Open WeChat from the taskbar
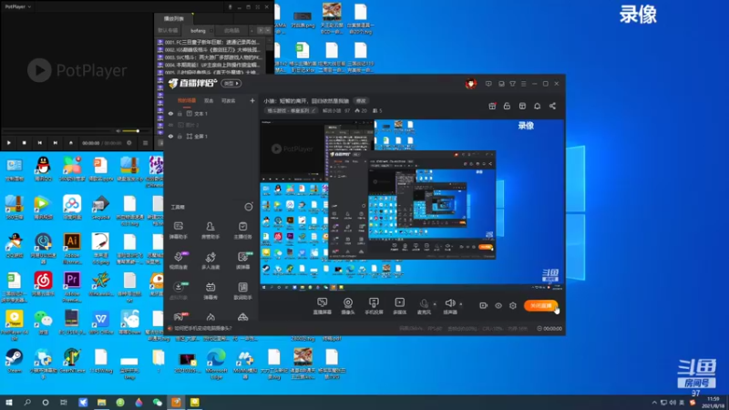This screenshot has width=729, height=410. (x=157, y=402)
